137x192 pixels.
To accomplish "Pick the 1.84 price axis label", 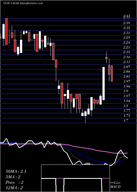I will point(127,101).
